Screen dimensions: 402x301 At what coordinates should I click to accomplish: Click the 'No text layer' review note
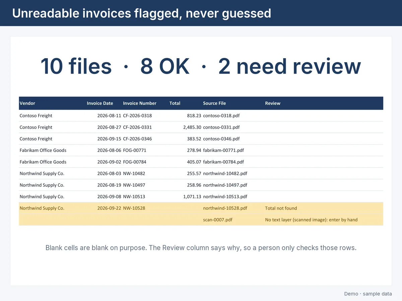click(311, 220)
